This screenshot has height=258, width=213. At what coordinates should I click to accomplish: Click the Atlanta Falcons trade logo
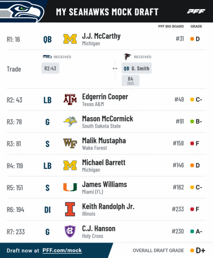pyautogui.click(x=127, y=57)
